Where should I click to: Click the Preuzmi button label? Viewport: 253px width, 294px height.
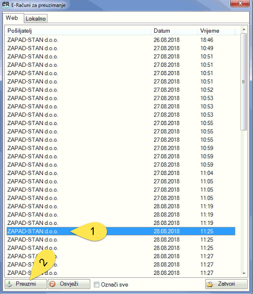pyautogui.click(x=26, y=284)
